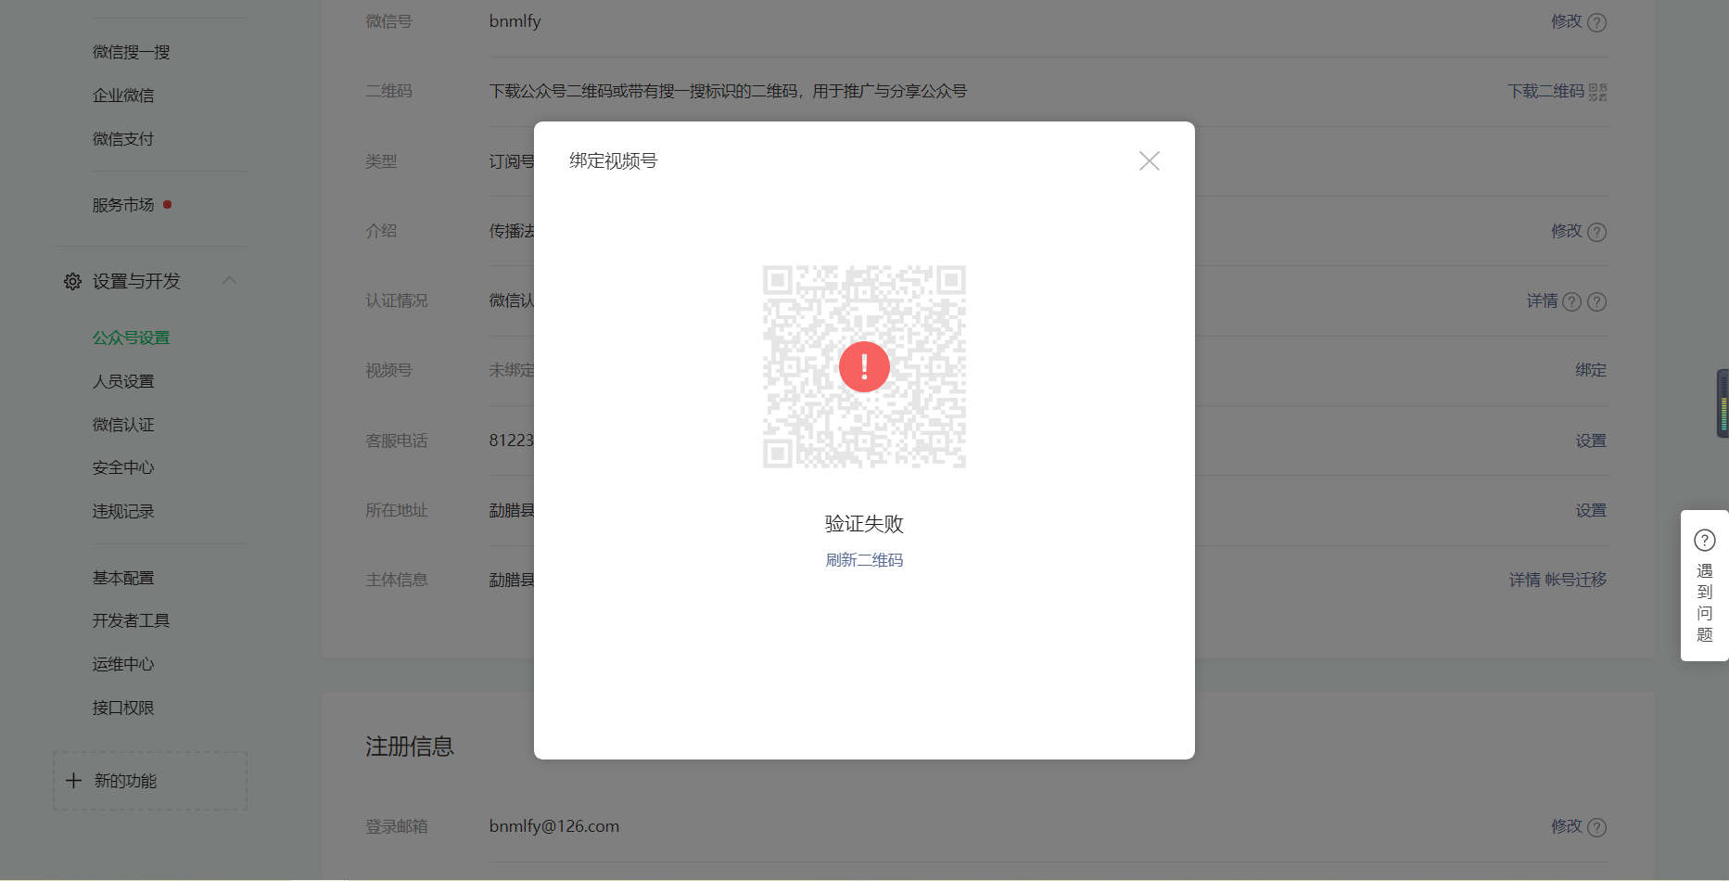Click 修改 in the 微信号 row
The image size is (1729, 881).
tap(1567, 21)
